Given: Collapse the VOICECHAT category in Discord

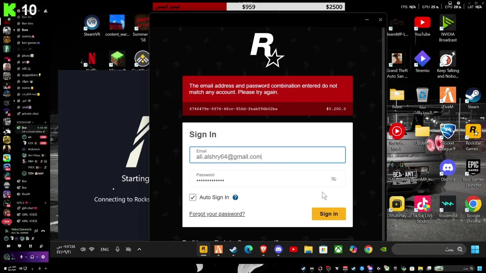Looking at the screenshot, I should pos(25,122).
